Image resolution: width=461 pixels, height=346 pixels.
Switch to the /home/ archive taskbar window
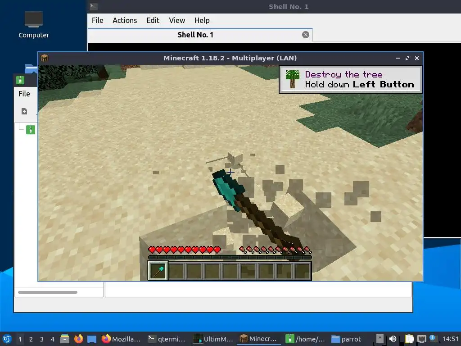point(305,339)
